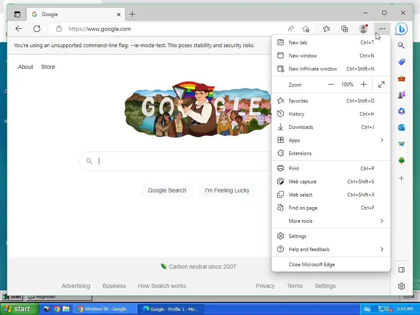Choose New window in the menu
Image resolution: width=420 pixels, height=315 pixels.
click(331, 55)
